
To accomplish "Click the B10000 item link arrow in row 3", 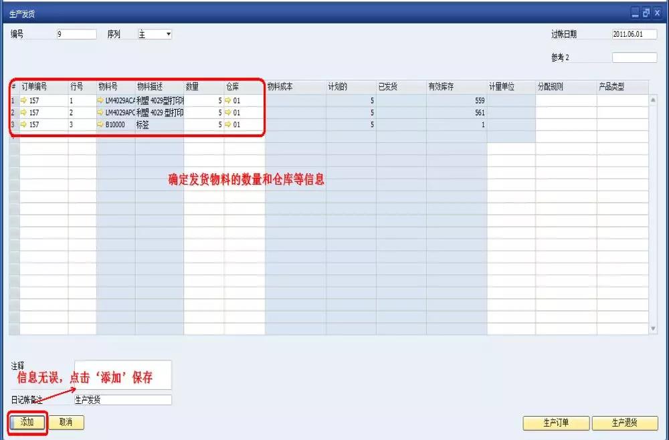I will coord(100,124).
